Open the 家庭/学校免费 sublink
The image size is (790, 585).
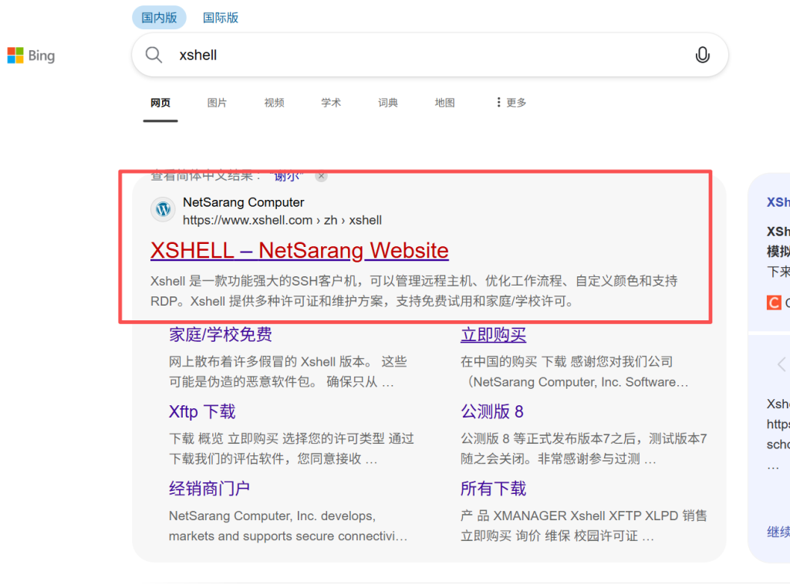pos(221,335)
